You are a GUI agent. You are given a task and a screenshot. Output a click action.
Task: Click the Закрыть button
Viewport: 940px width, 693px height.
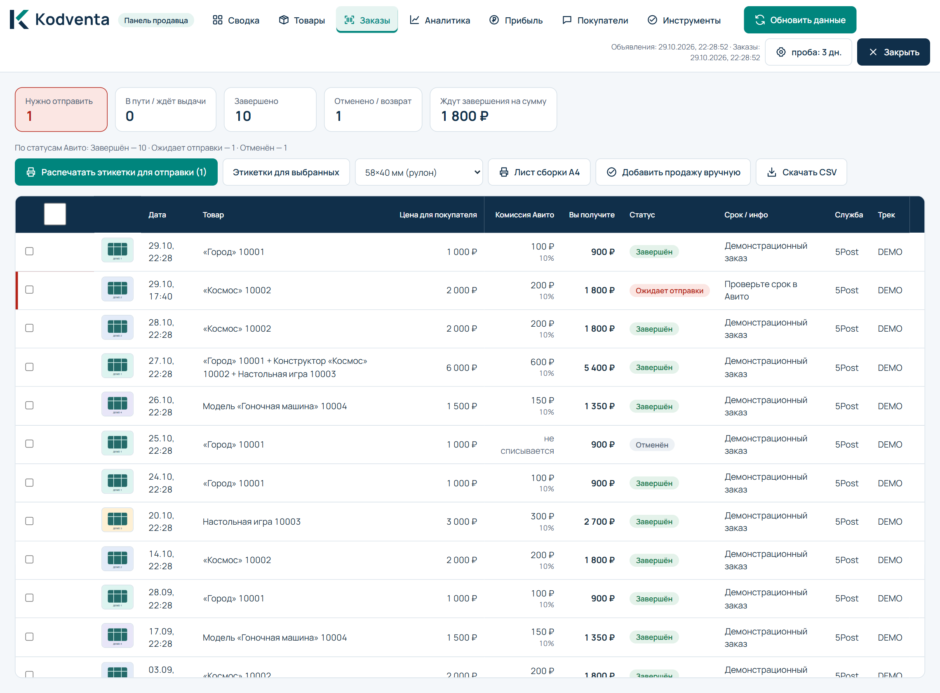point(893,52)
